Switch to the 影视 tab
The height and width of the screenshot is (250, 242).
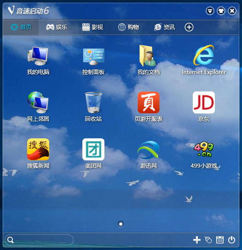pos(92,27)
